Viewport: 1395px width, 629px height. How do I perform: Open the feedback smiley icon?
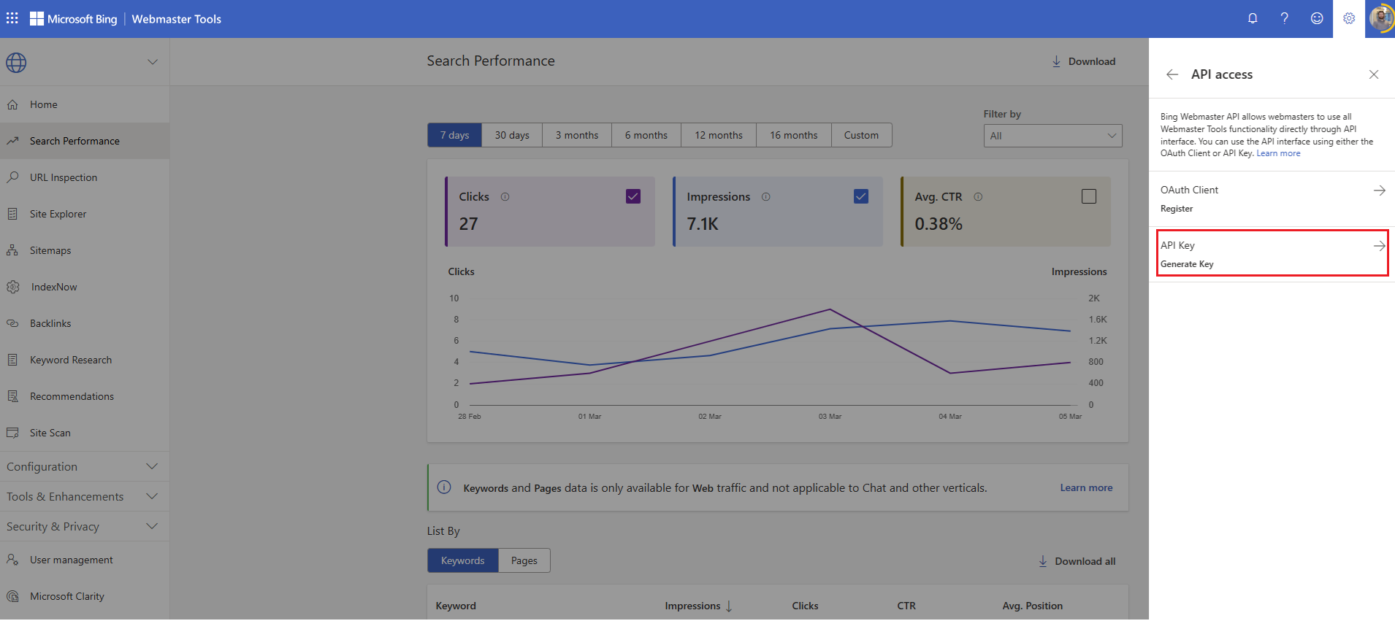[x=1316, y=18]
